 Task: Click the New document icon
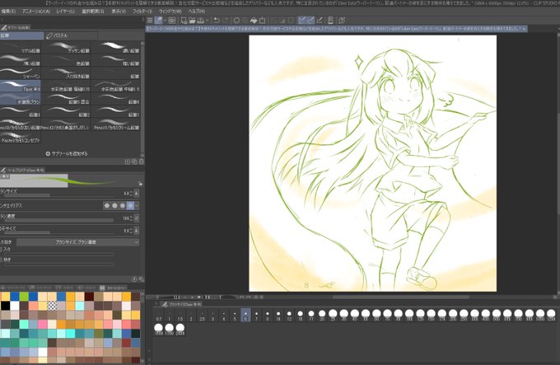pos(184,21)
